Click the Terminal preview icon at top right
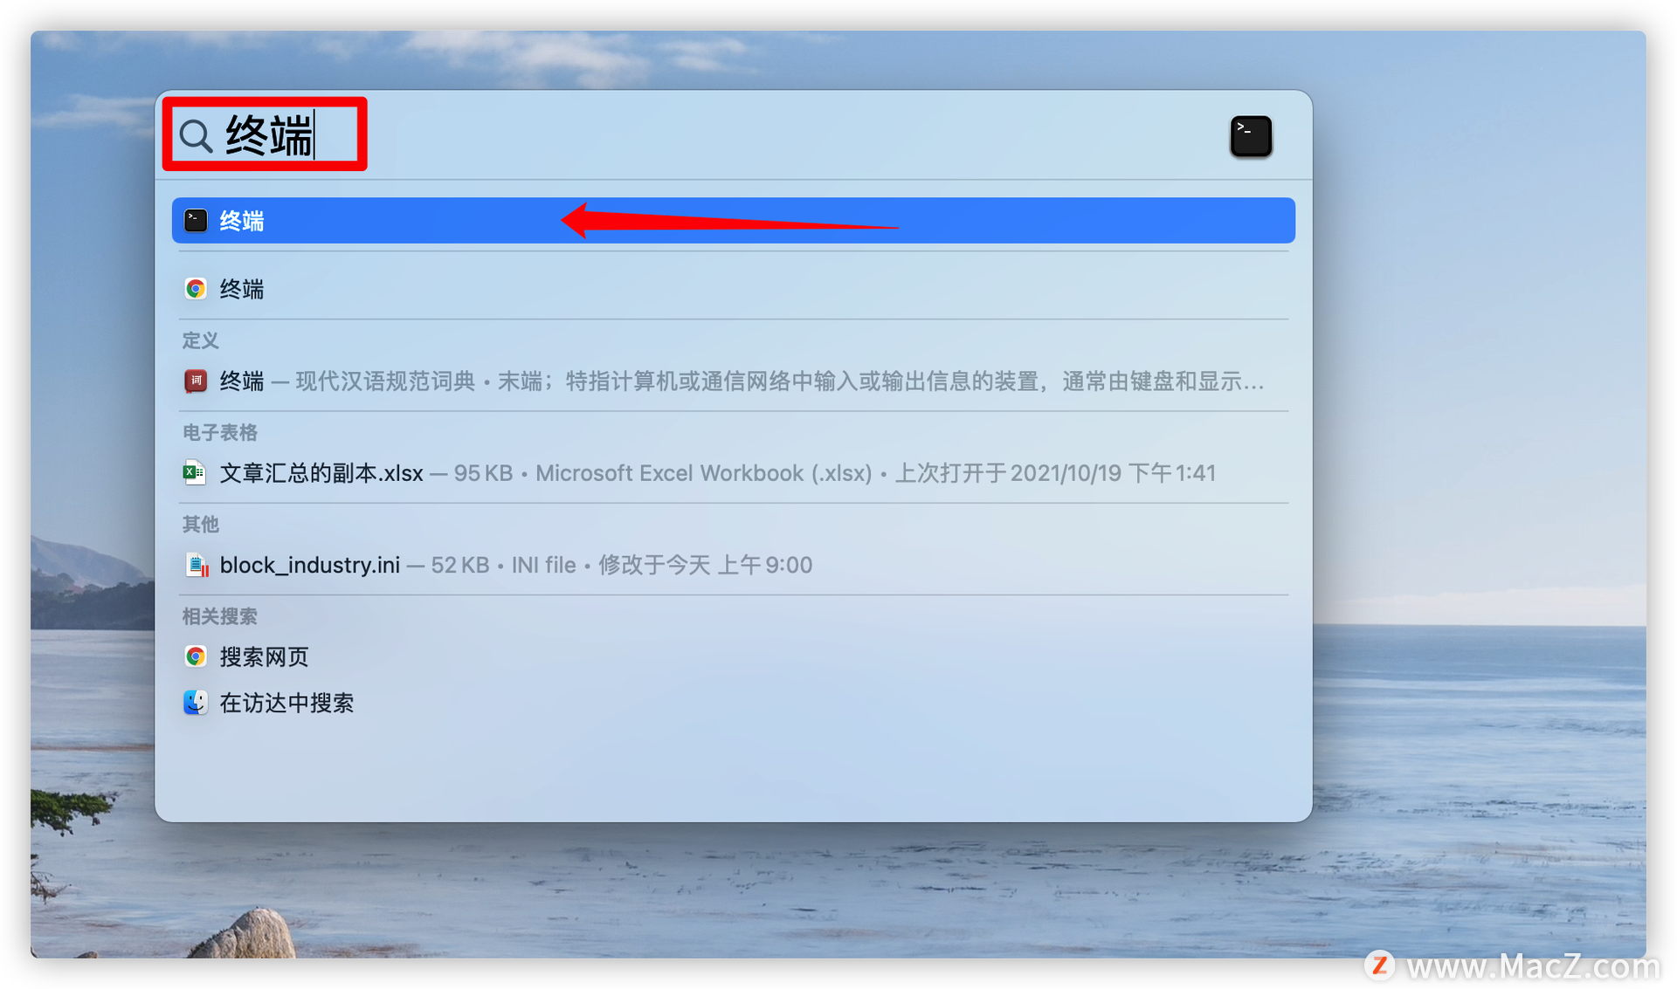1677x989 pixels. [x=1251, y=136]
